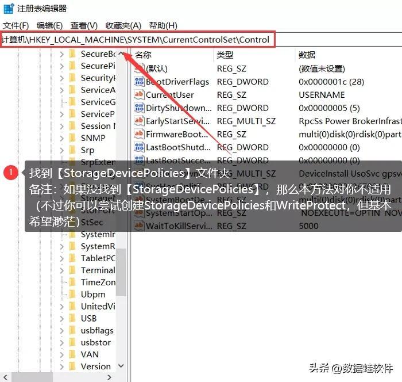Click the CurrentUser string value icon
The image size is (402, 382).
(139, 95)
